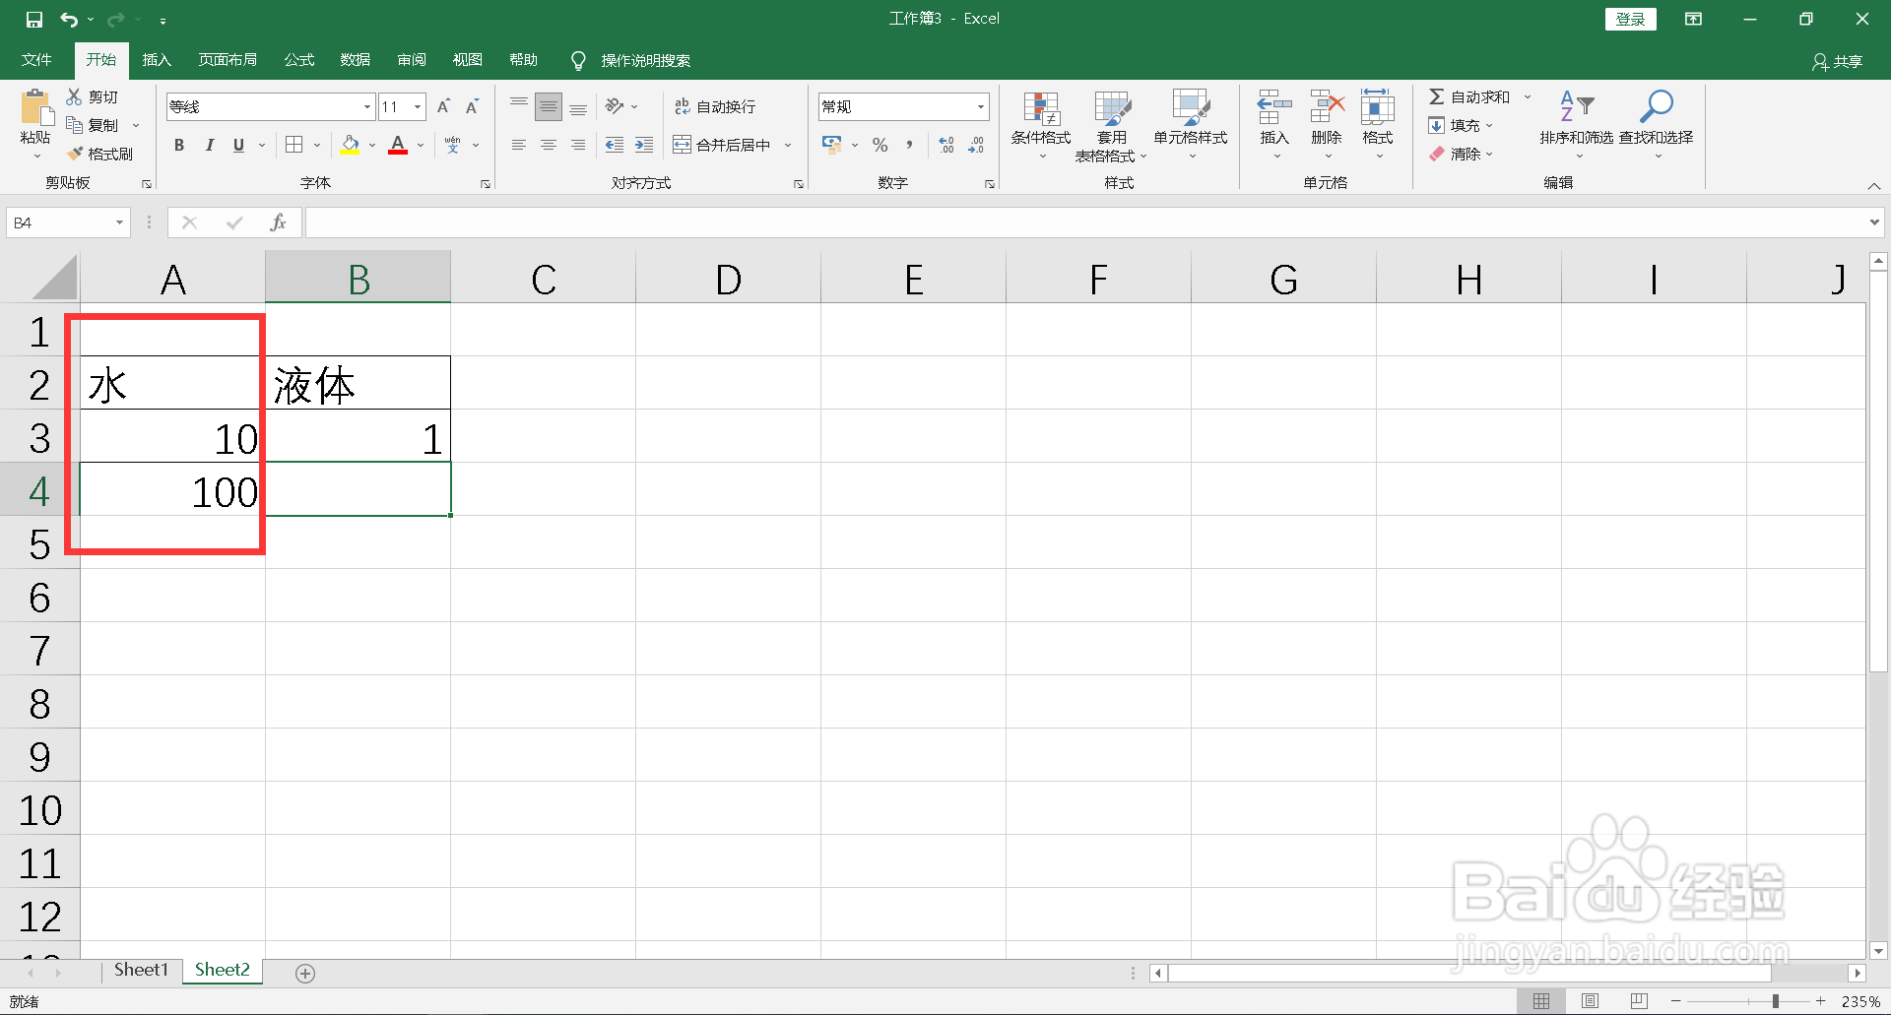1891x1015 pixels.
Task: Click the Insert cells icon
Action: (1274, 106)
